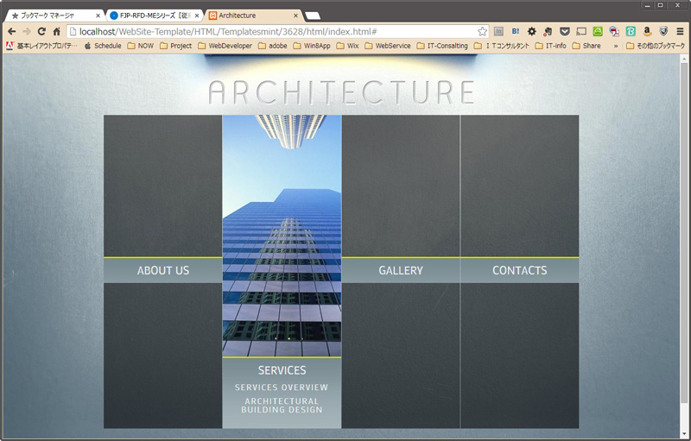
Task: Expand the bookmarks bar overflow chevron
Action: point(616,46)
